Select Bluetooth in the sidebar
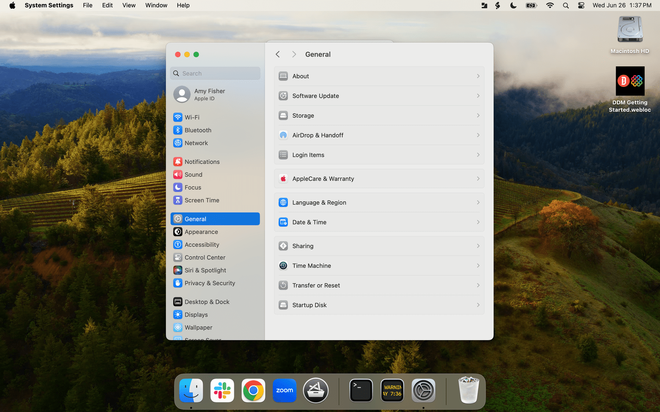 click(x=198, y=130)
